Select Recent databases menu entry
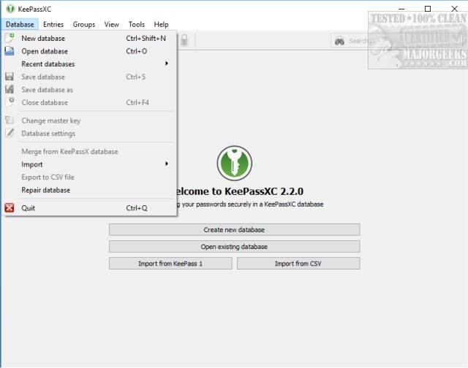The width and height of the screenshot is (468, 368). (x=89, y=64)
